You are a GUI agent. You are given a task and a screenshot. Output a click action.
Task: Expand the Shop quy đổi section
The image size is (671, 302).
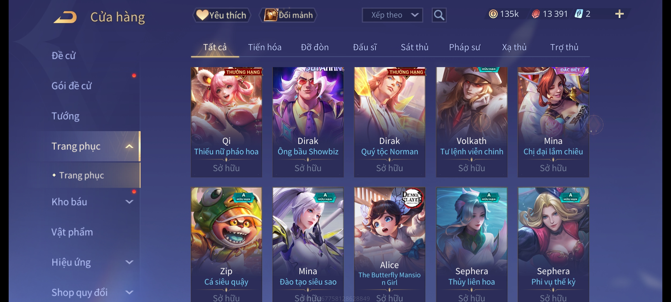pyautogui.click(x=129, y=292)
